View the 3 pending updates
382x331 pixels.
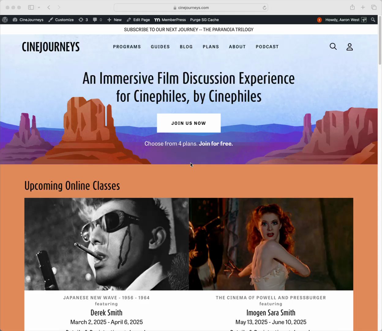83,20
